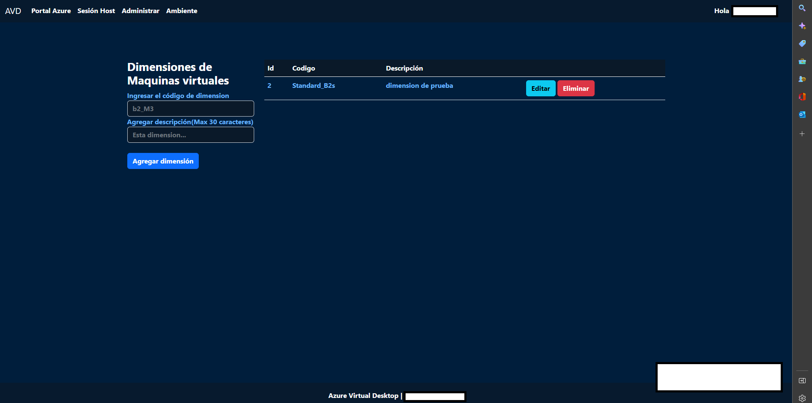Viewport: 812px width, 403px height.
Task: Click the 'Azure Virtual Desktop' footer text
Action: click(363, 396)
